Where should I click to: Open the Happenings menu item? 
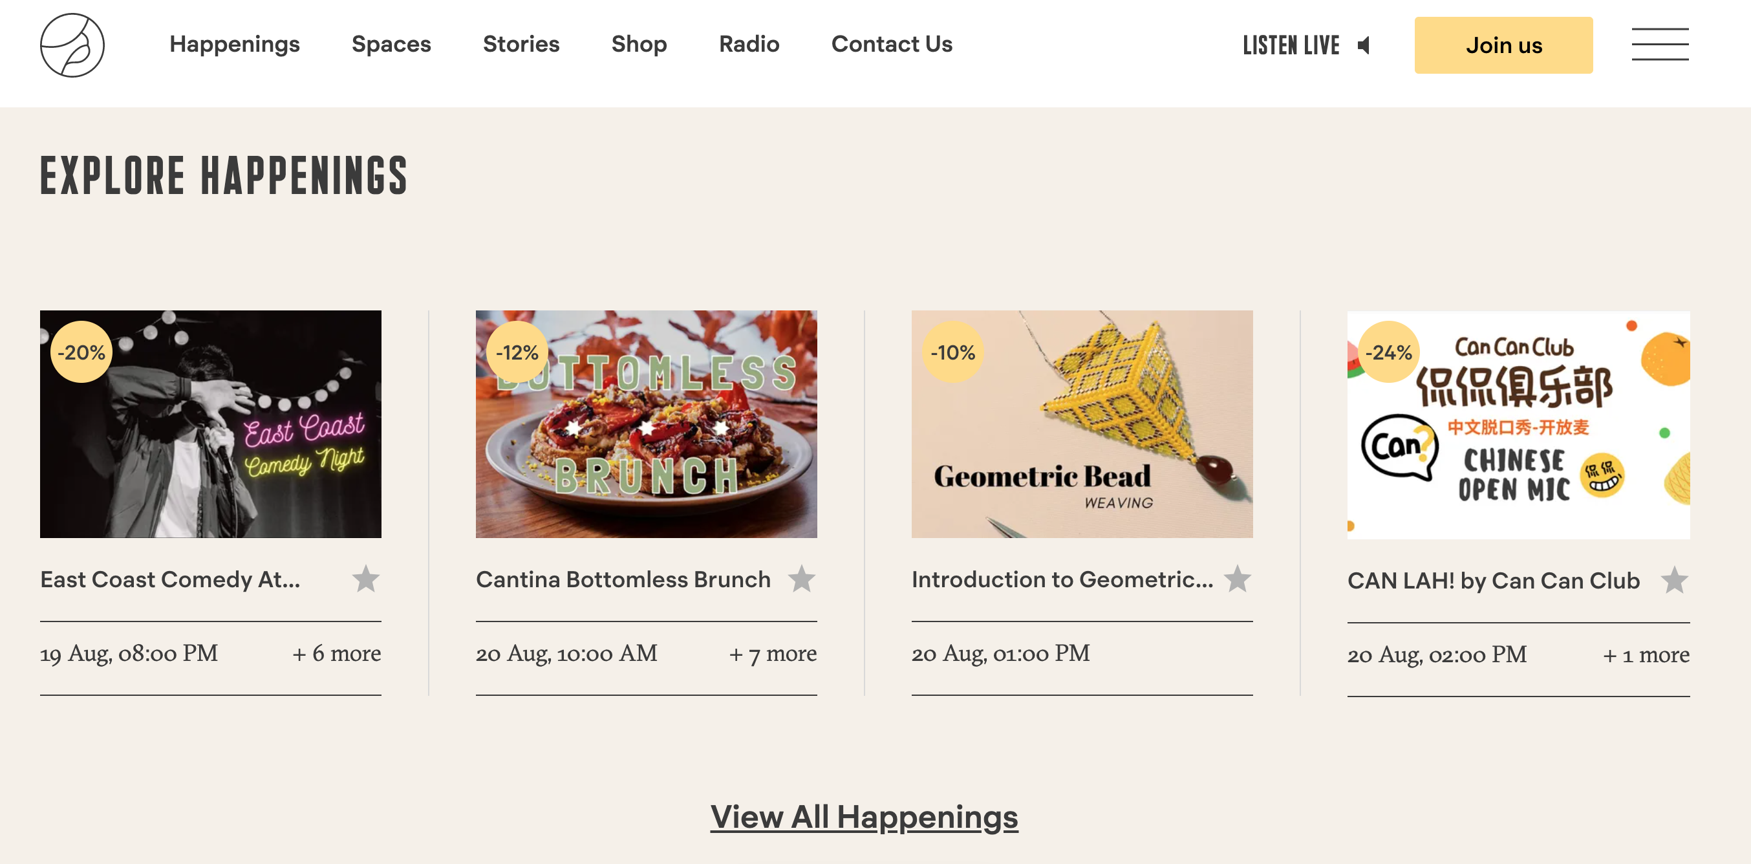(235, 44)
